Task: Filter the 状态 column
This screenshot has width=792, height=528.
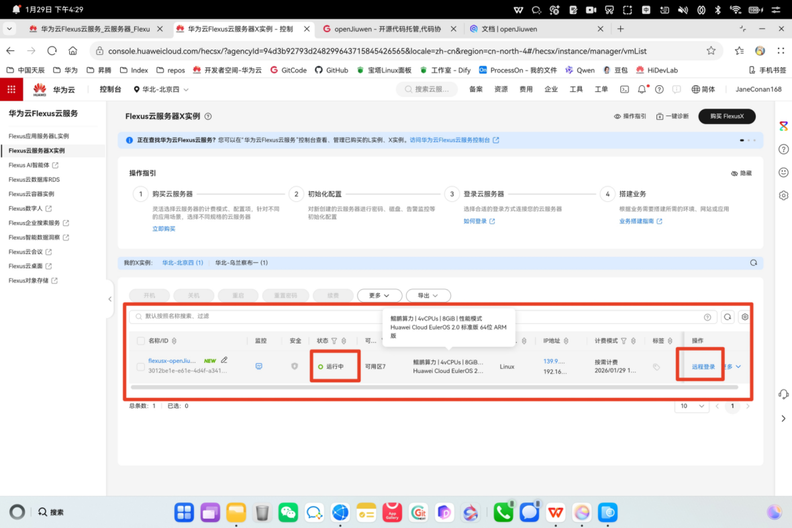Action: [x=334, y=341]
